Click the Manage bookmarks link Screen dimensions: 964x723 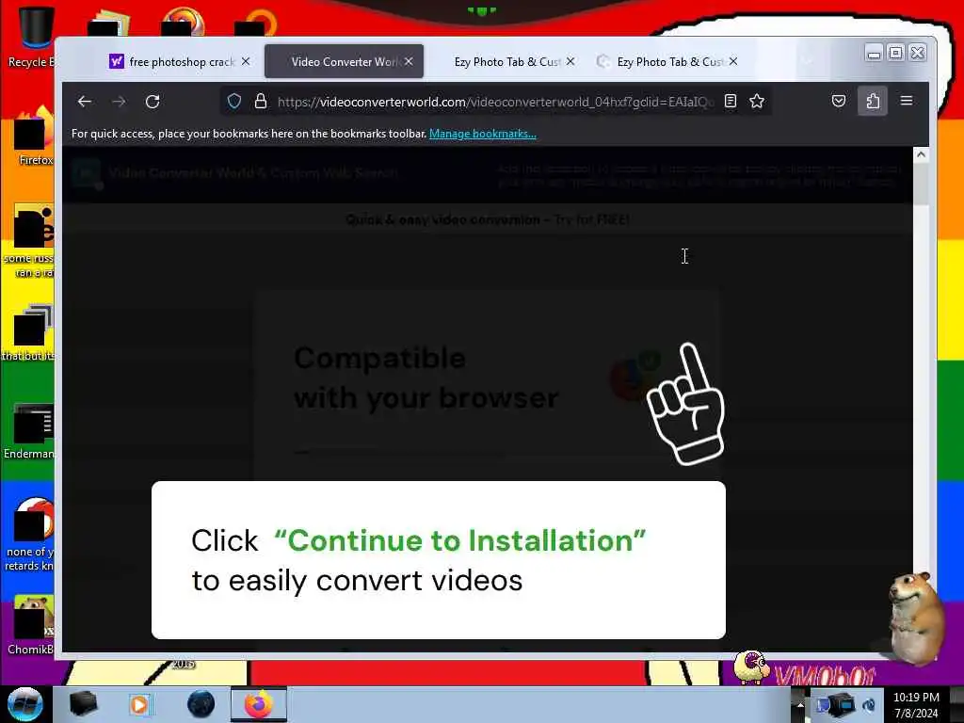pyautogui.click(x=483, y=134)
